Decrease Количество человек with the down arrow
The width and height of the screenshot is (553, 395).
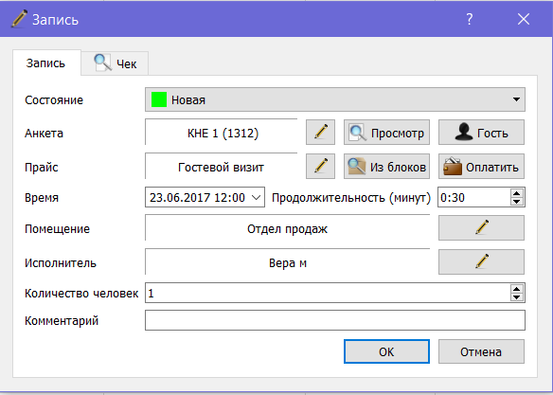click(517, 296)
